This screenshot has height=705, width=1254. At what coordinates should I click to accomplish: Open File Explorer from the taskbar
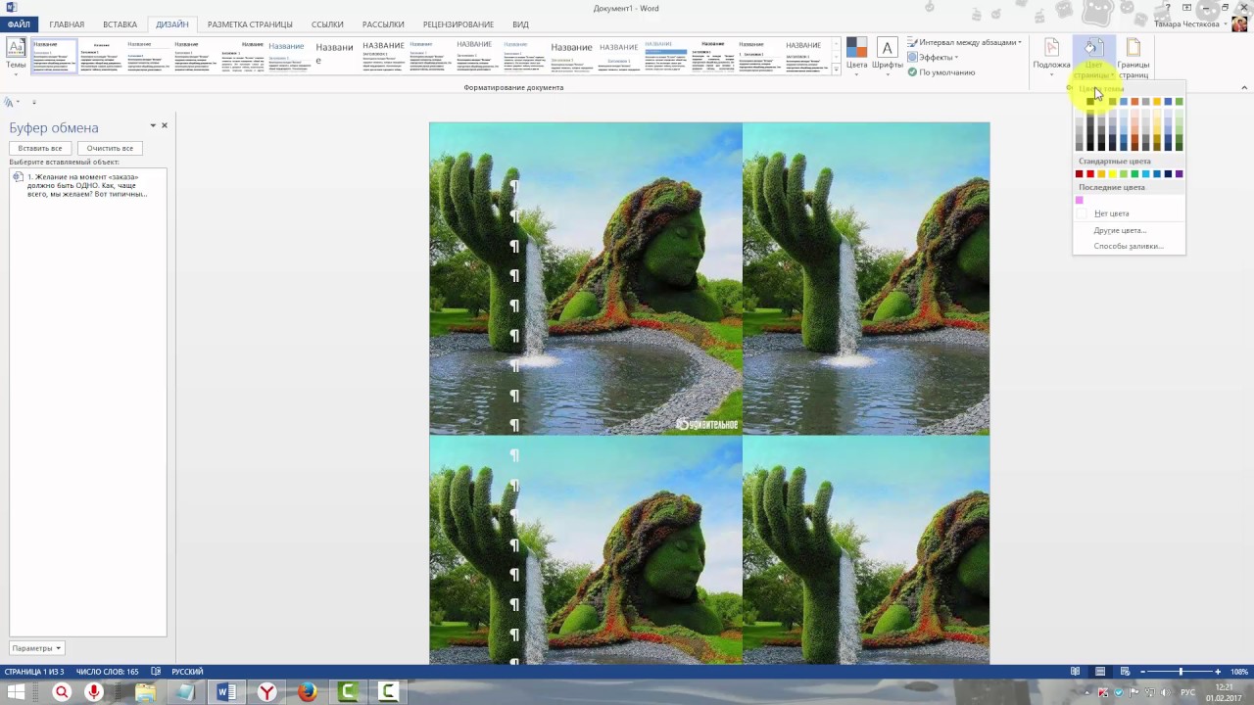click(145, 692)
